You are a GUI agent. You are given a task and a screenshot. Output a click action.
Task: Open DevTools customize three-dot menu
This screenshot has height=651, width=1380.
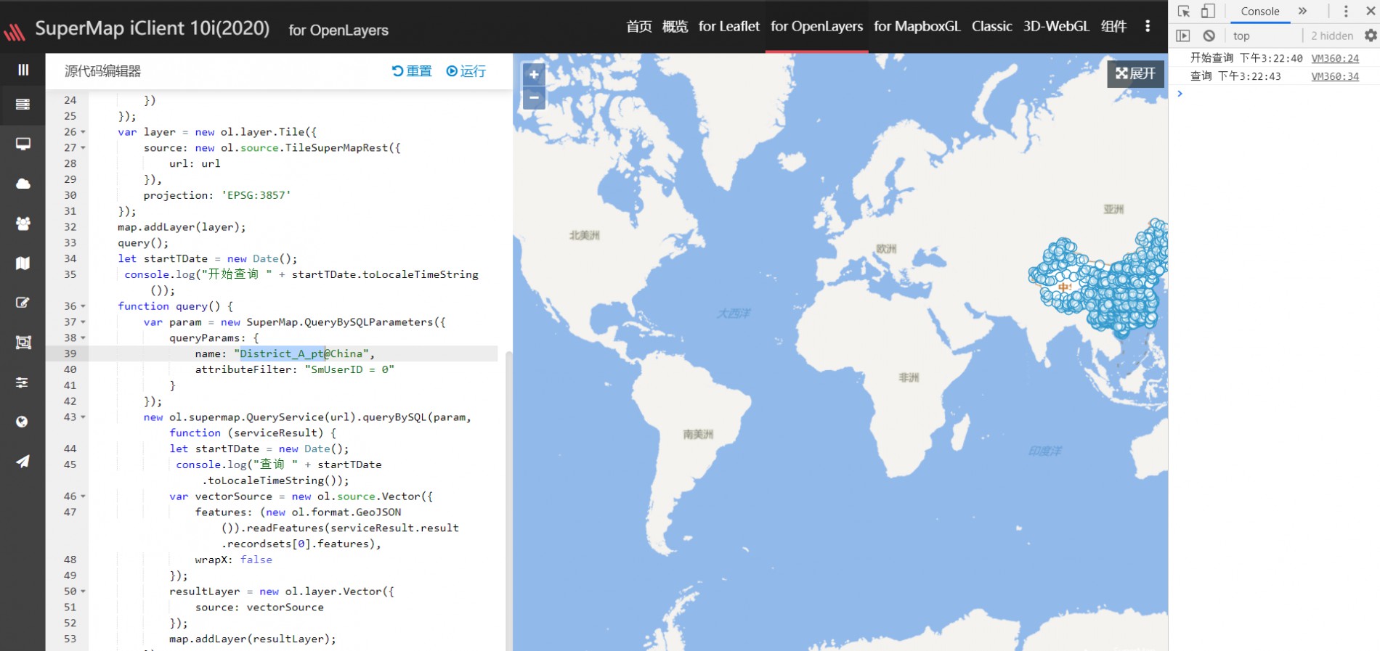(1346, 11)
